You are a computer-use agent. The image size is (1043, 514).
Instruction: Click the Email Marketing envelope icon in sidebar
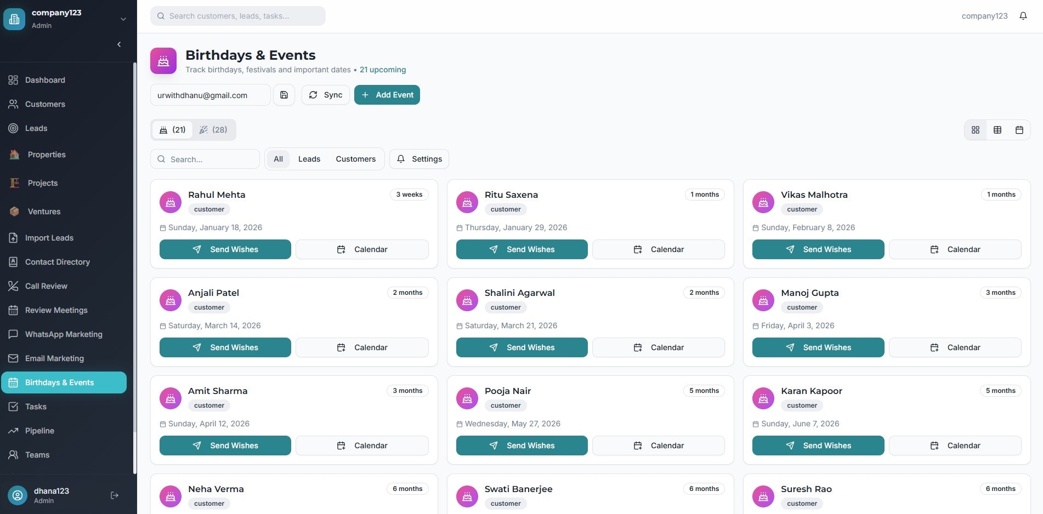[x=14, y=358]
